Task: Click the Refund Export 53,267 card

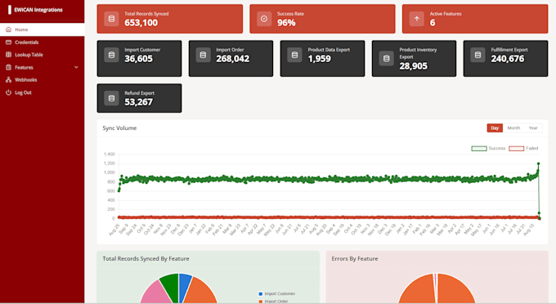Action: [139, 98]
